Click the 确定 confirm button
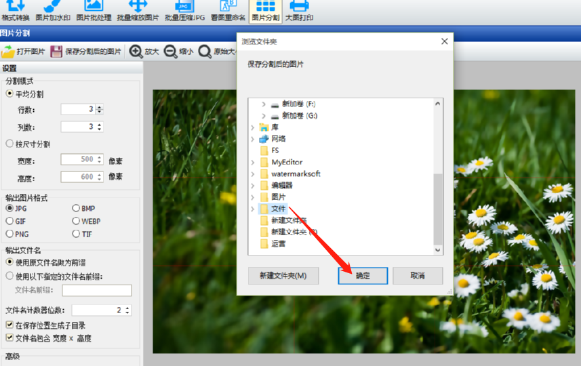This screenshot has height=366, width=581. (363, 276)
